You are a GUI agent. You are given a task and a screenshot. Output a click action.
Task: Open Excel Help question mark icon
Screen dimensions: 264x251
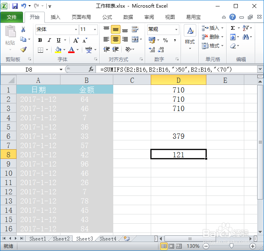[233, 17]
